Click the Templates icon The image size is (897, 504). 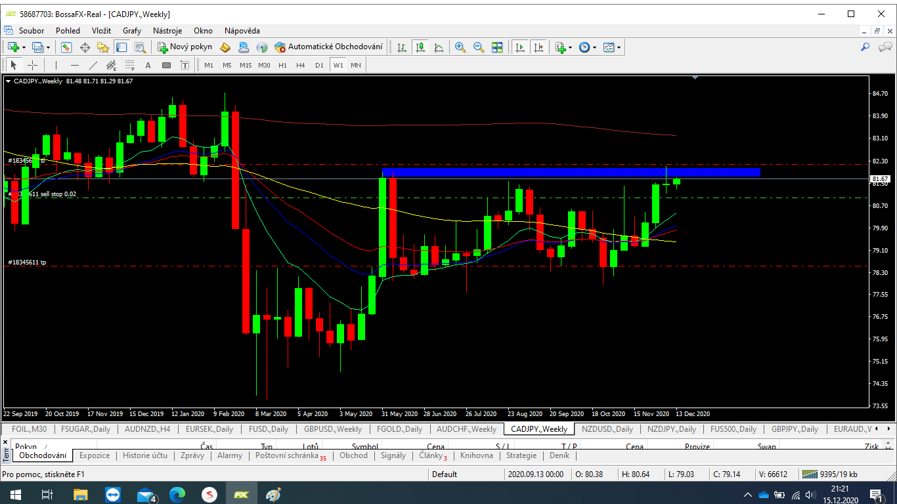(609, 47)
